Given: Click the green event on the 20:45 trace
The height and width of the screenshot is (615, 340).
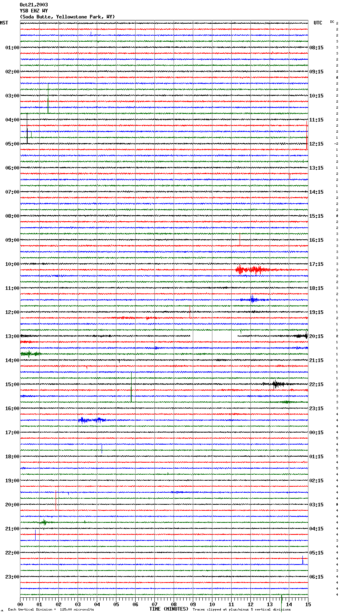Looking at the screenshot, I should tap(44, 522).
